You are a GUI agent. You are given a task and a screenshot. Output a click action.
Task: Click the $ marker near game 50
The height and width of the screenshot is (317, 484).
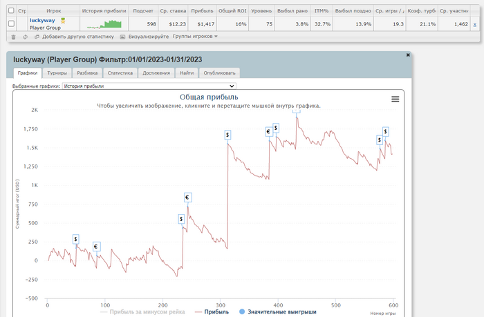(x=75, y=239)
